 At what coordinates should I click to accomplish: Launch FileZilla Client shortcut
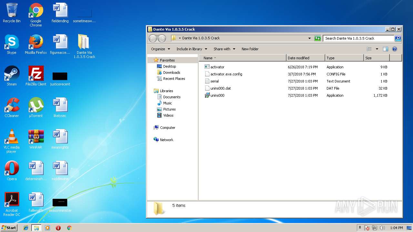tap(36, 76)
